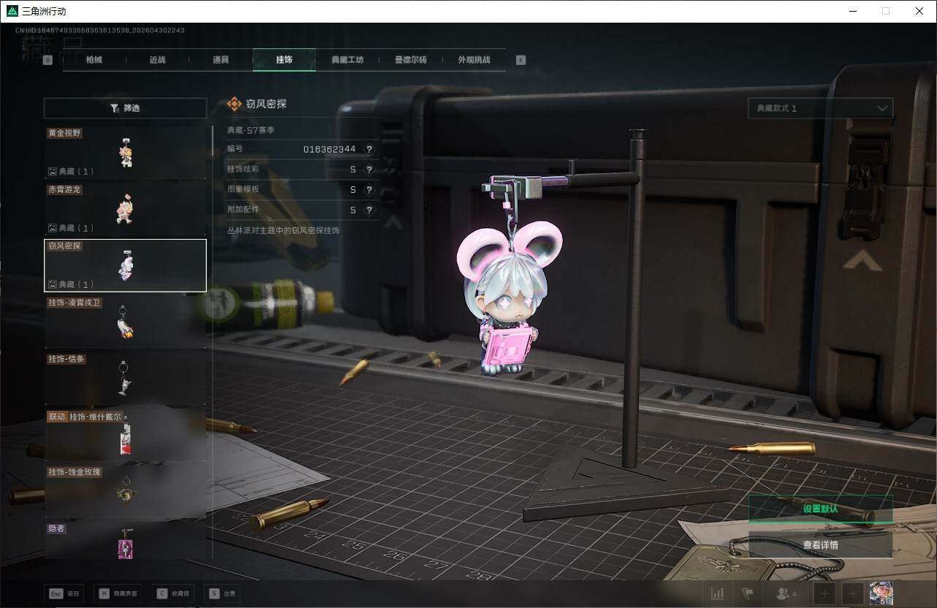Choose 挂饰-凌霄戍卫 in the list
This screenshot has height=608, width=937.
(126, 322)
